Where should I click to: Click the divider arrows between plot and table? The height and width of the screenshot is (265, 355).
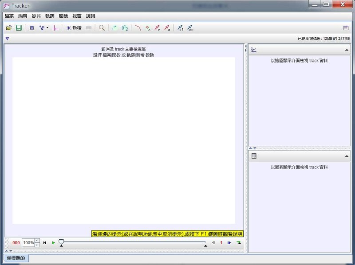[x=253, y=148]
